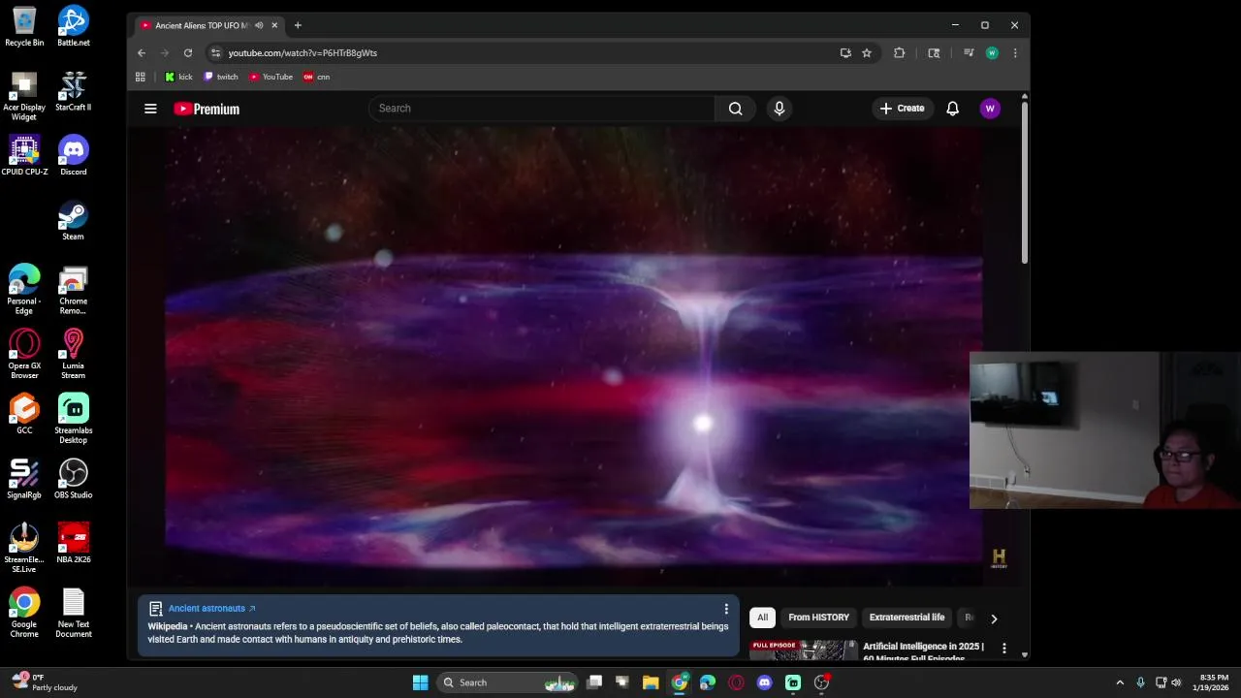Click the YouTube search magnifier button
1241x698 pixels.
click(735, 109)
